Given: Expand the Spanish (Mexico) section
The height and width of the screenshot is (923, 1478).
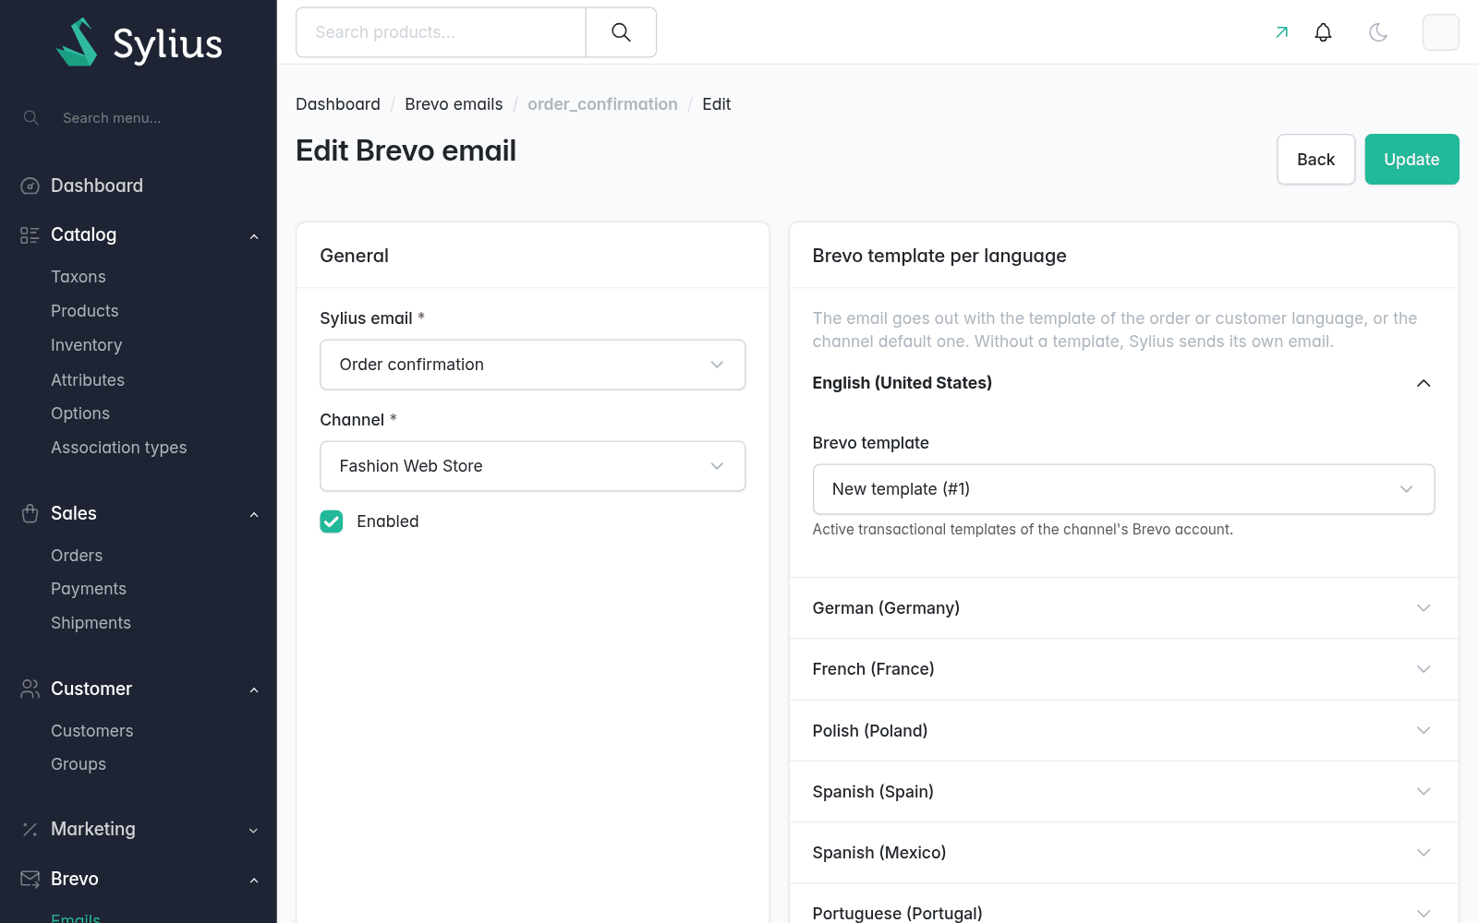Looking at the screenshot, I should coord(1123,853).
